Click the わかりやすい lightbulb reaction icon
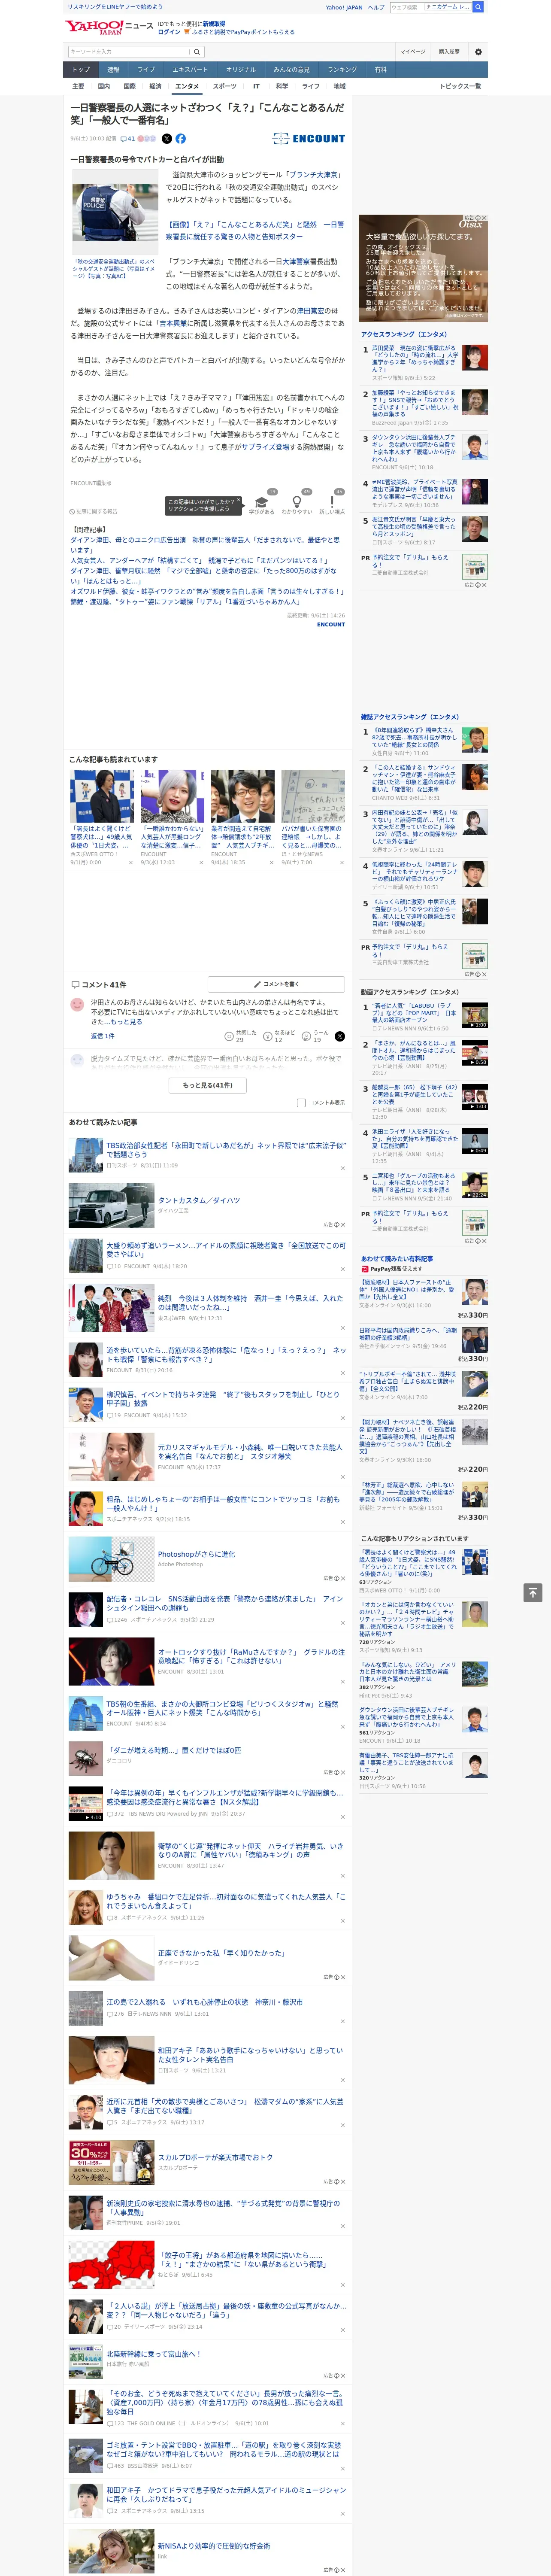Screen dimensions: 551x2576 296,502
